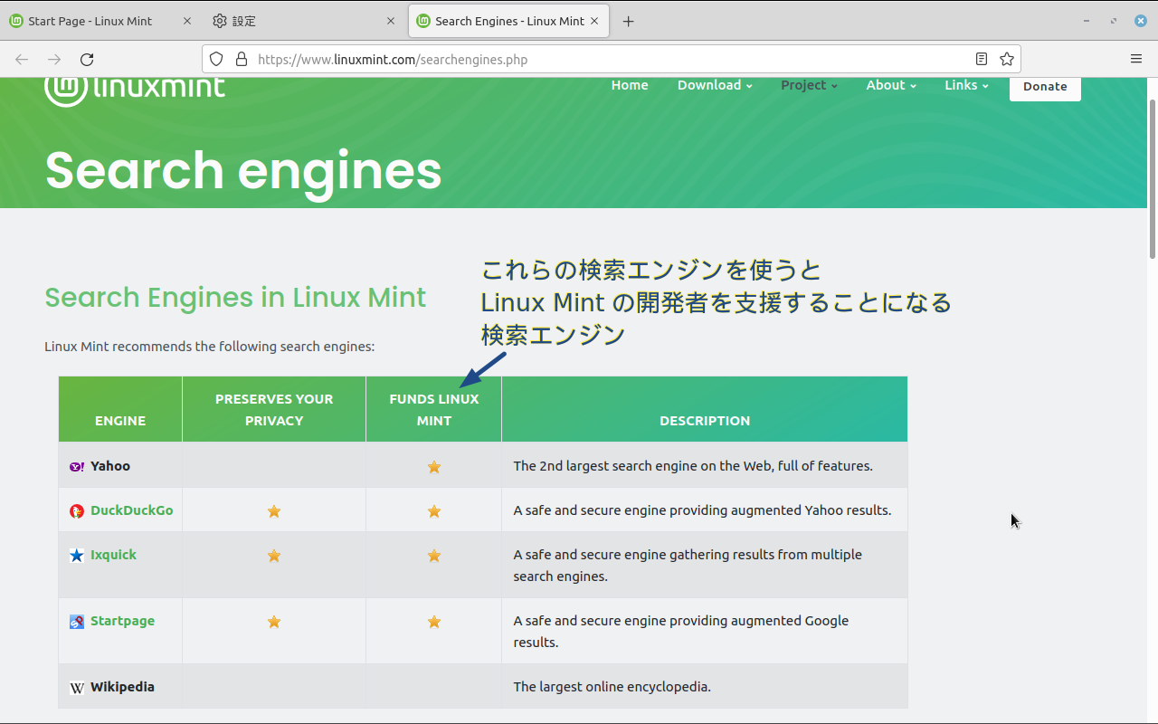Go to Home in the site navigation

coord(630,85)
